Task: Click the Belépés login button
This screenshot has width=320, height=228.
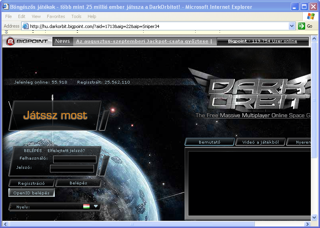Action: 78,183
